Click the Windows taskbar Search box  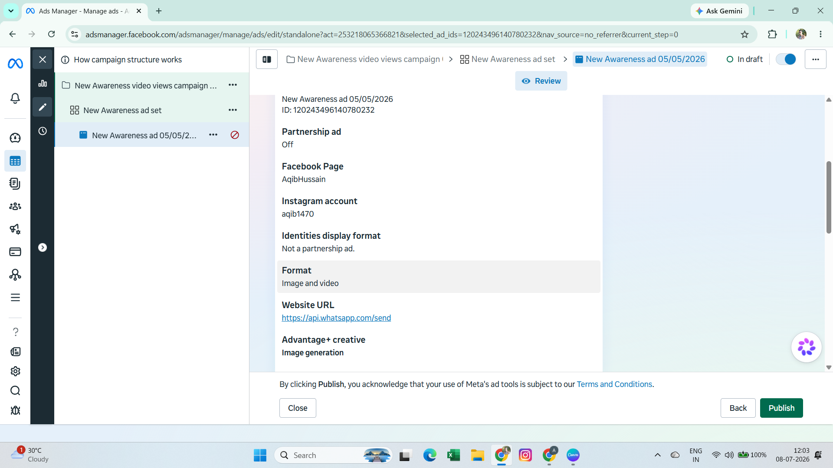pos(333,455)
